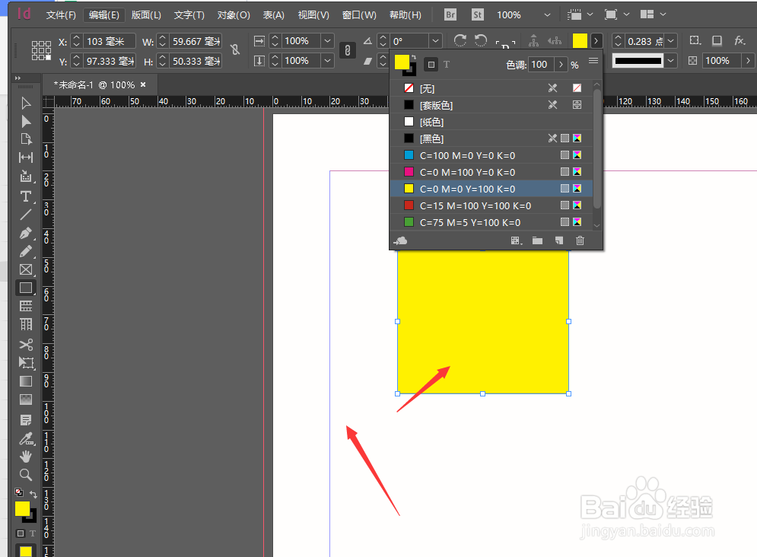757x557 pixels.
Task: Open Adobe Stock via St icon
Action: [478, 15]
